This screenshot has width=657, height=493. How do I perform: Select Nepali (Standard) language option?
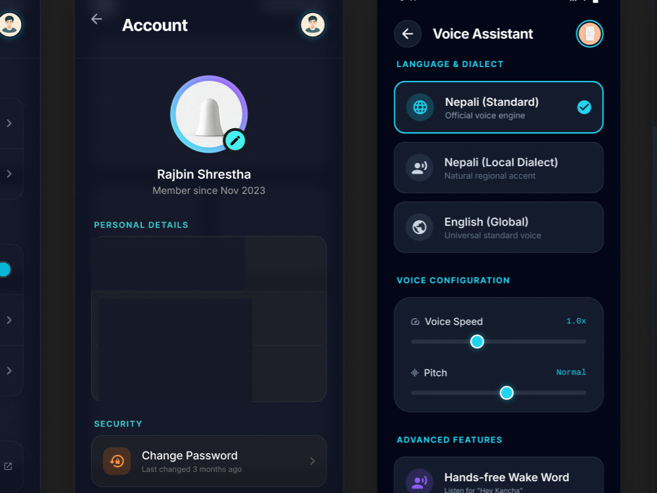click(x=499, y=107)
